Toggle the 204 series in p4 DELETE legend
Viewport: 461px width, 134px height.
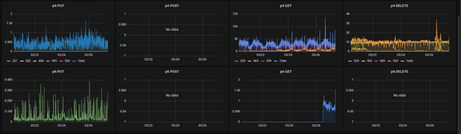[x=356, y=61]
